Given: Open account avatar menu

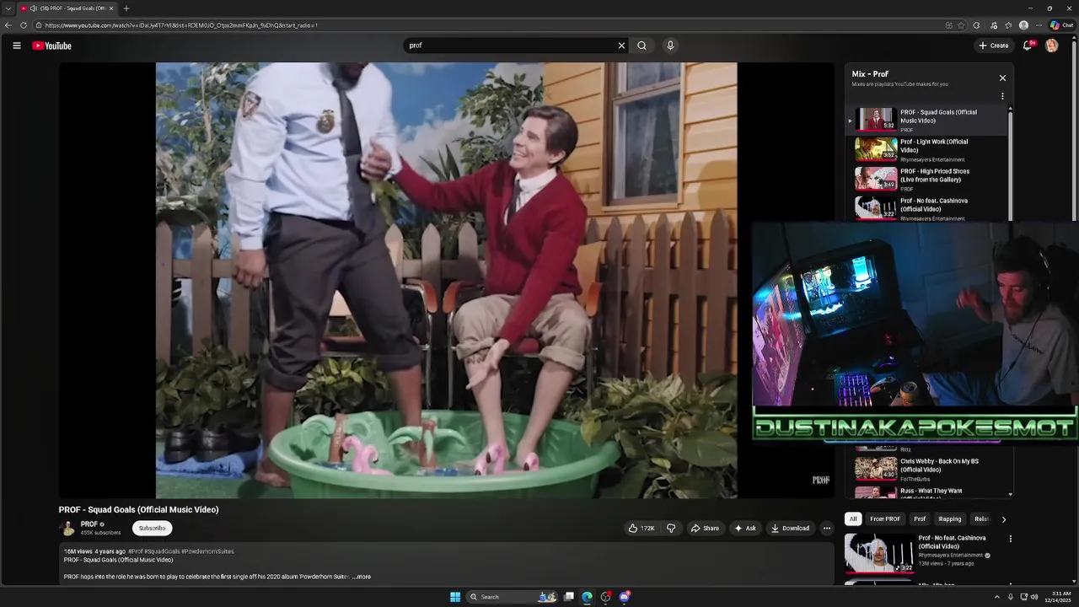Looking at the screenshot, I should 1051,46.
